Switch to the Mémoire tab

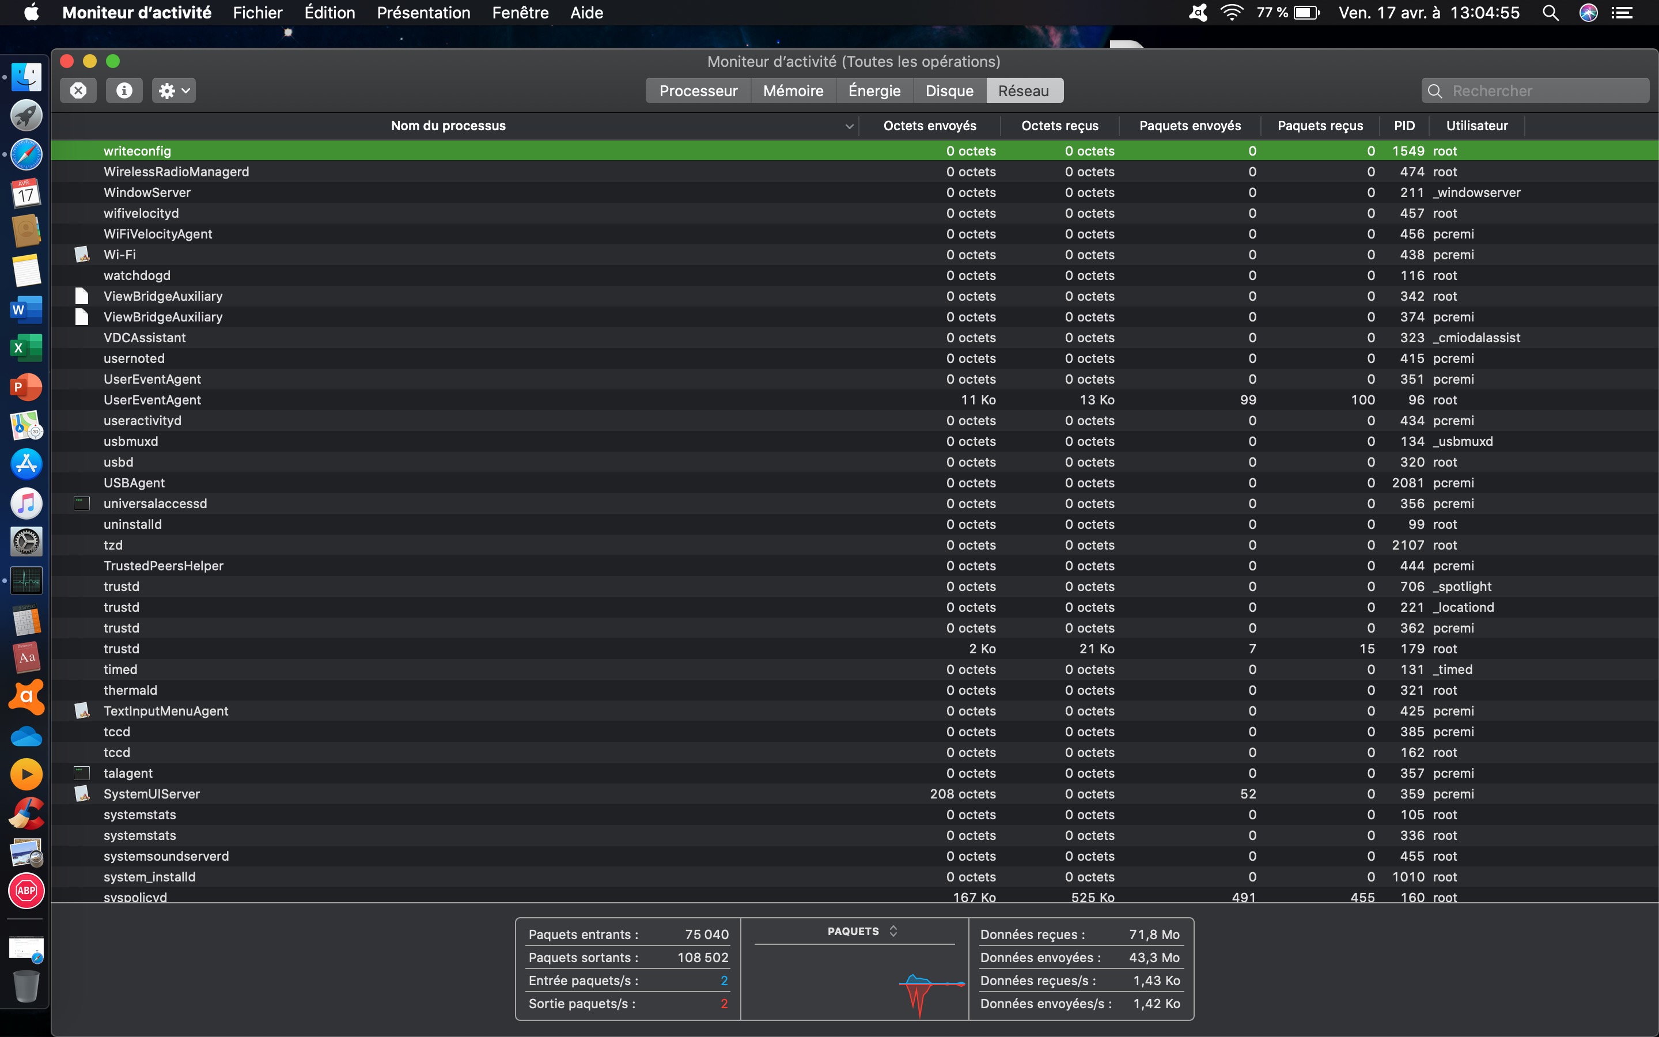tap(793, 90)
